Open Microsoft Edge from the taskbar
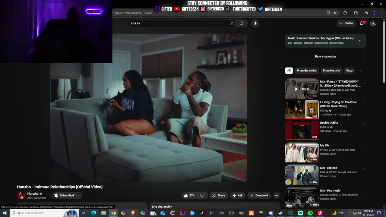 point(94,213)
